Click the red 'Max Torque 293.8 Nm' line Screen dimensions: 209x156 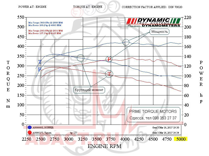[x=45, y=31]
